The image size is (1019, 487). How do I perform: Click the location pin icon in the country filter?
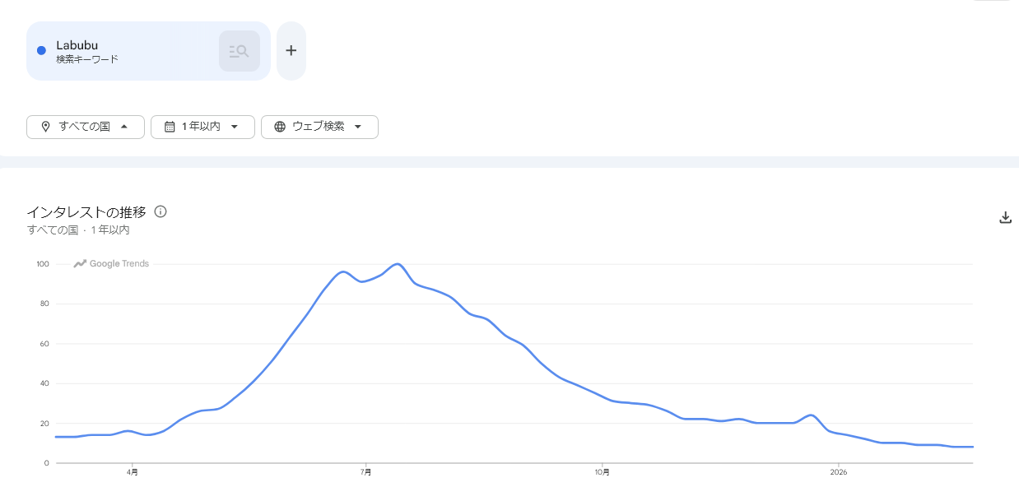[45, 127]
